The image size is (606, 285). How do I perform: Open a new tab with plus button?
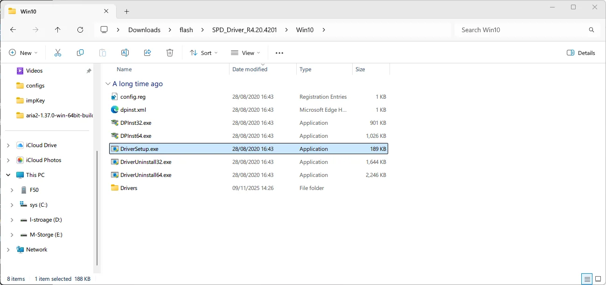pyautogui.click(x=126, y=11)
